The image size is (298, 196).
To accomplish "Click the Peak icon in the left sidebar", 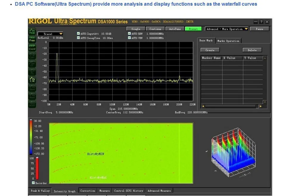I will tap(32, 31).
